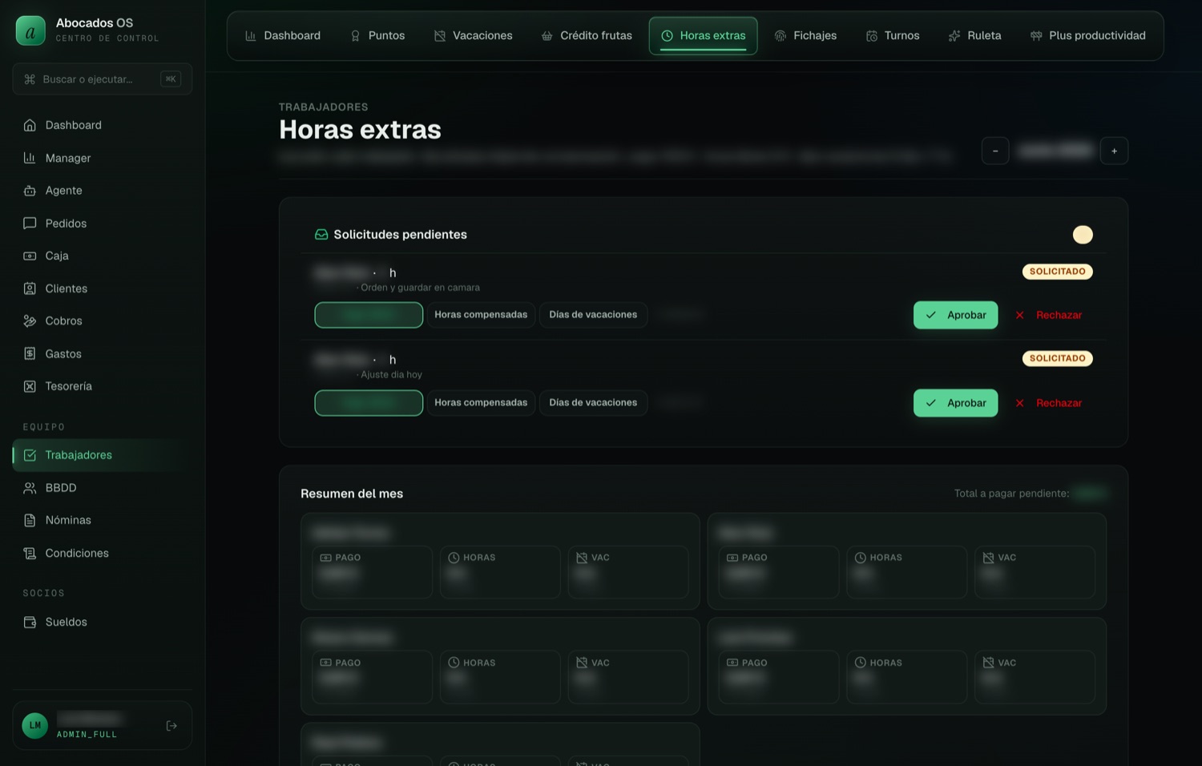Click the LM user avatar
Viewport: 1202px width, 766px height.
coord(35,726)
